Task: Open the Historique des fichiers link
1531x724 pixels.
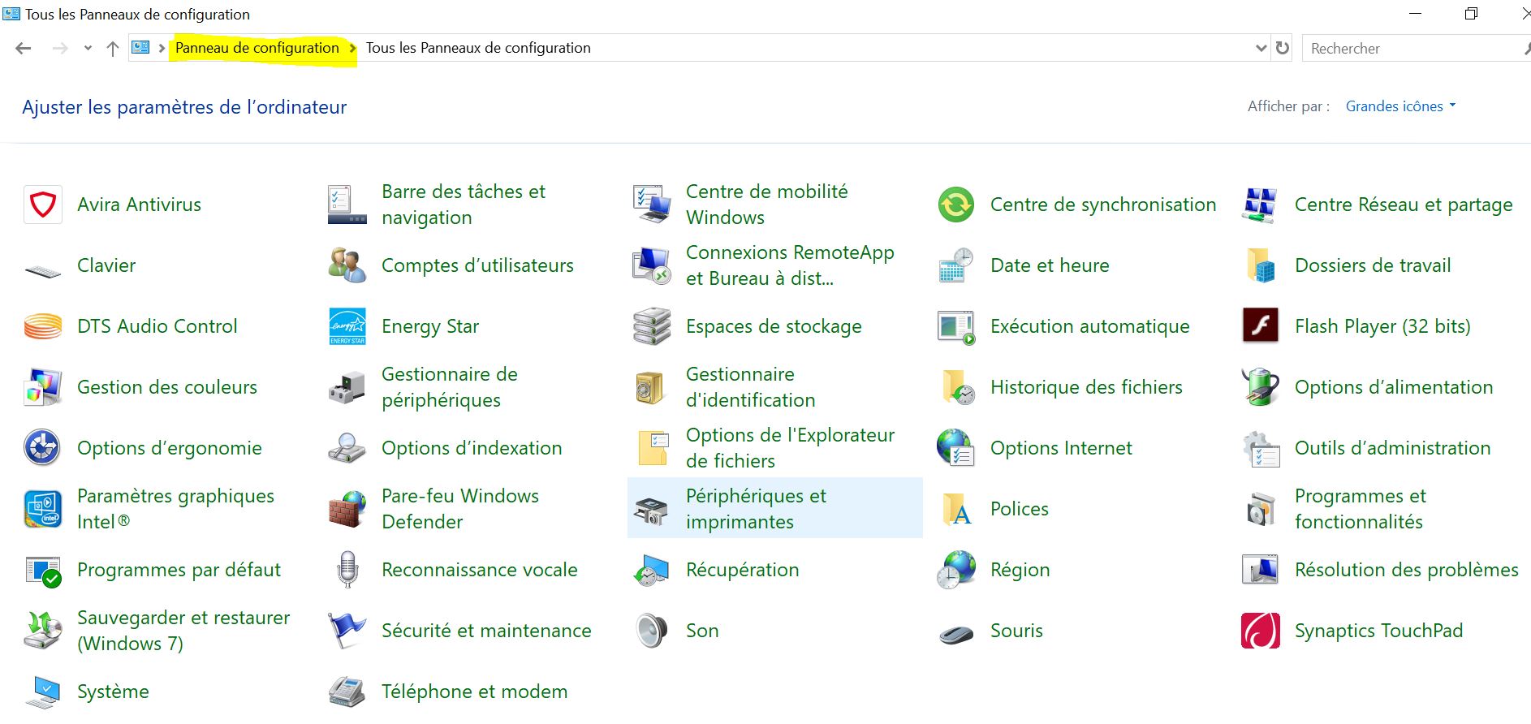Action: 1086,387
